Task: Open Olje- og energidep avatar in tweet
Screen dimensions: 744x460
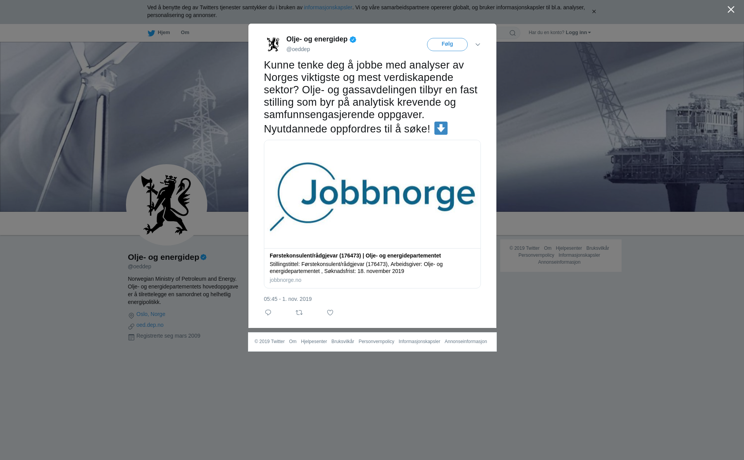Action: point(273,44)
